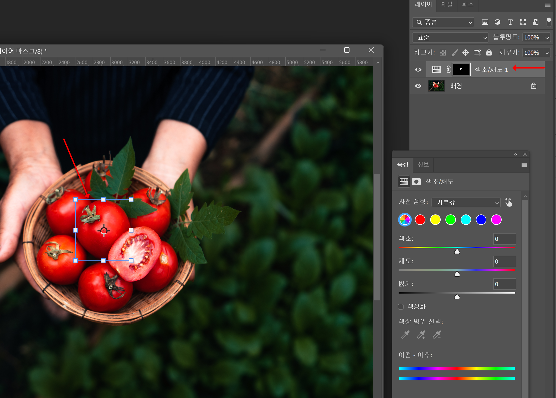
Task: Click the type layer filter icon
Action: 510,22
